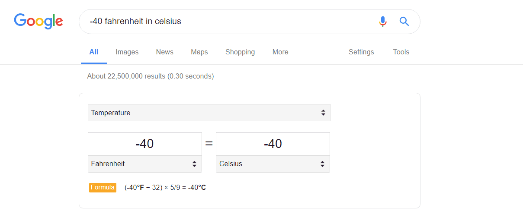Image resolution: width=523 pixels, height=211 pixels.
Task: Open the Celsius unit dropdown
Action: point(273,164)
